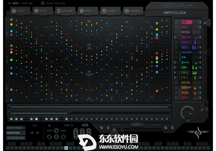Toggle the square box left of NOISE
216x151 pixels.
tap(176, 82)
